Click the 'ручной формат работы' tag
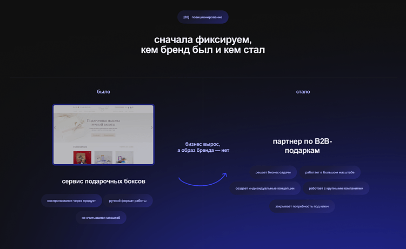This screenshot has height=249, width=406. (x=128, y=200)
